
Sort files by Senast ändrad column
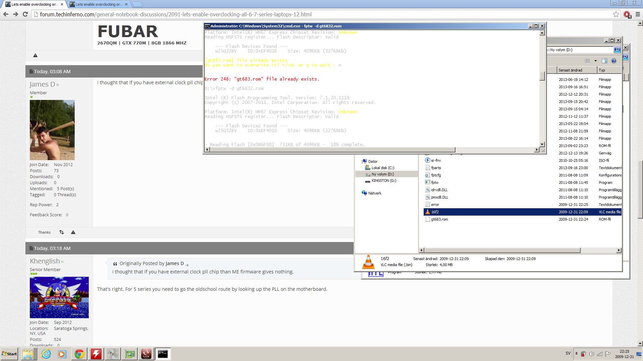pos(577,70)
